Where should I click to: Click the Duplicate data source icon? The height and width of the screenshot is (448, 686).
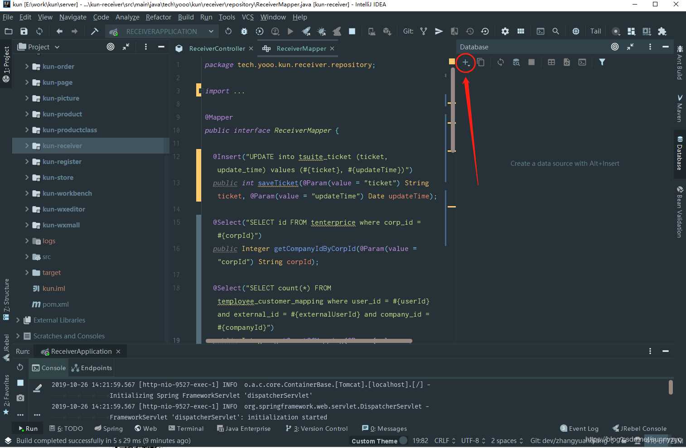(x=481, y=63)
